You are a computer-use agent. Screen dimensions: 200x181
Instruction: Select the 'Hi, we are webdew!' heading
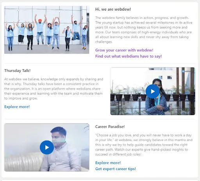tap(113, 9)
